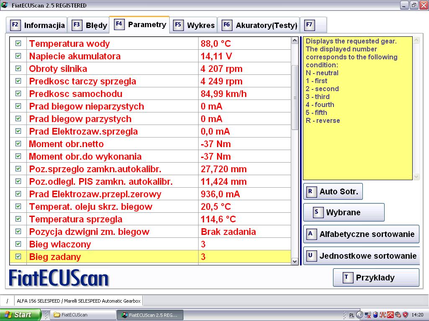Click parameter list scroll down arrow
Screen dimensions: 429x321
click(x=295, y=261)
